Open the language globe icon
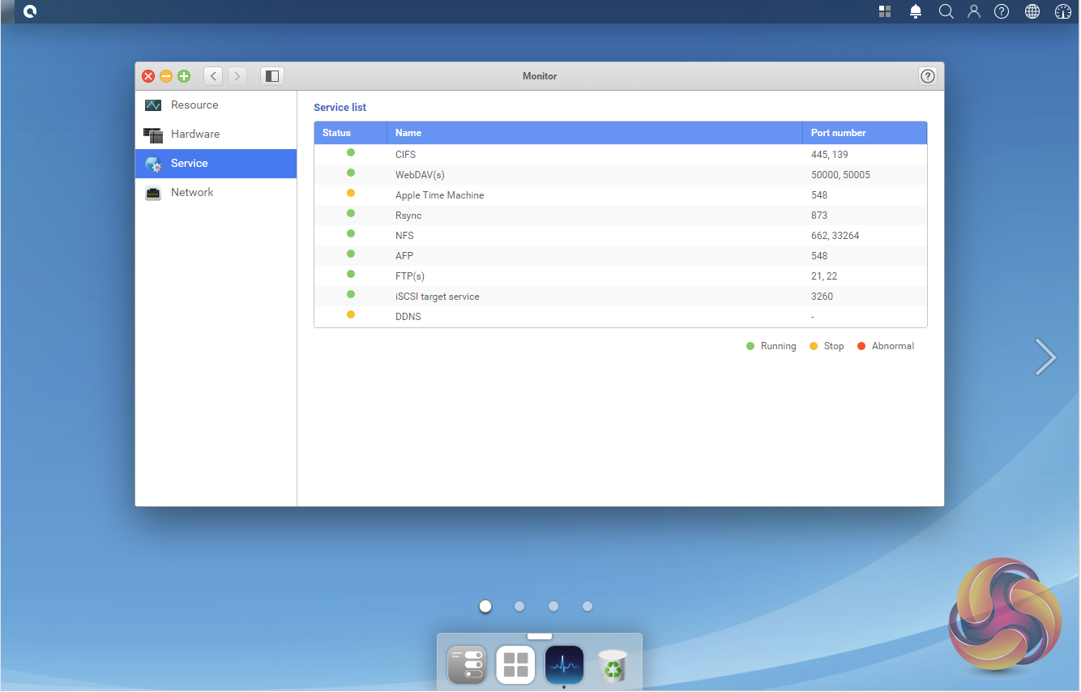This screenshot has height=692, width=1081. (x=1032, y=11)
